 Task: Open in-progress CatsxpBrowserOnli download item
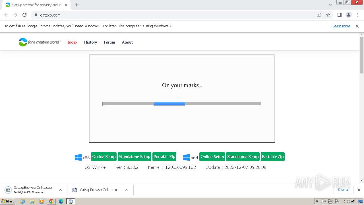pyautogui.click(x=29, y=190)
